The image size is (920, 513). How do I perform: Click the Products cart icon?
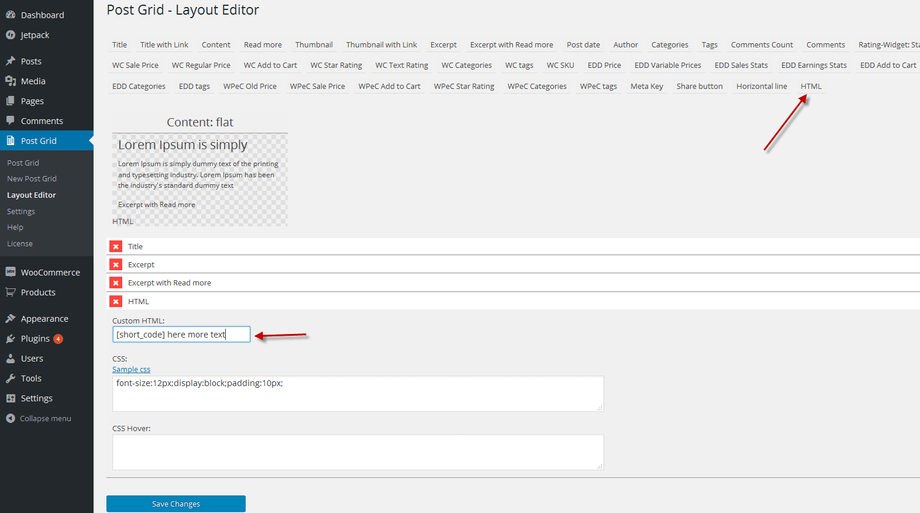(x=11, y=292)
